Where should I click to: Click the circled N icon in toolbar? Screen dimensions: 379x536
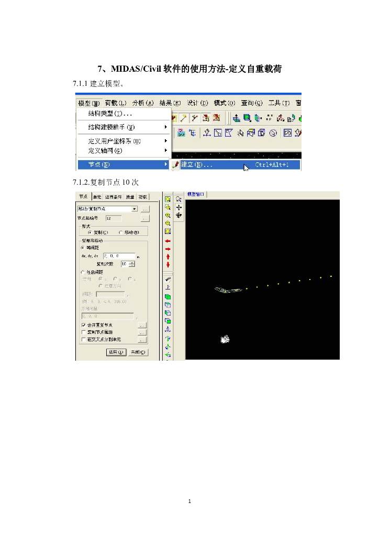click(x=273, y=133)
